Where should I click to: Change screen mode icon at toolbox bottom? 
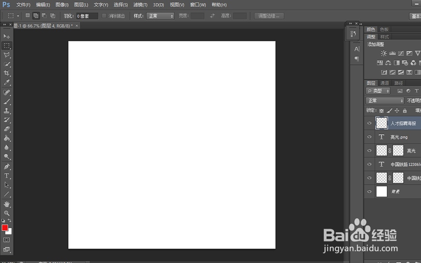[6, 249]
